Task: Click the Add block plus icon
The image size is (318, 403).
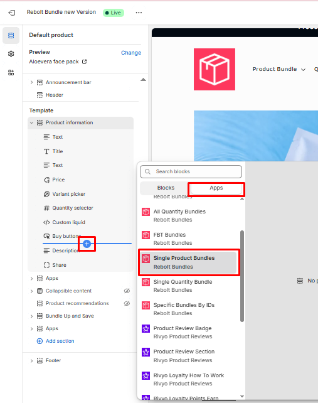Action: [x=87, y=244]
